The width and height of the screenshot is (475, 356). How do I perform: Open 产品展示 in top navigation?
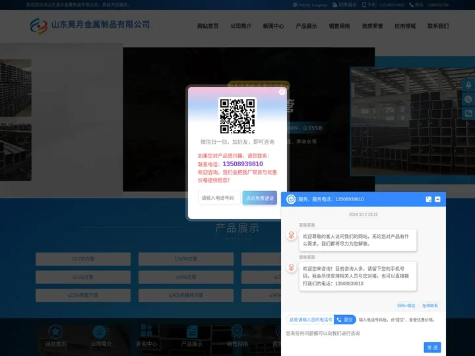(x=306, y=26)
